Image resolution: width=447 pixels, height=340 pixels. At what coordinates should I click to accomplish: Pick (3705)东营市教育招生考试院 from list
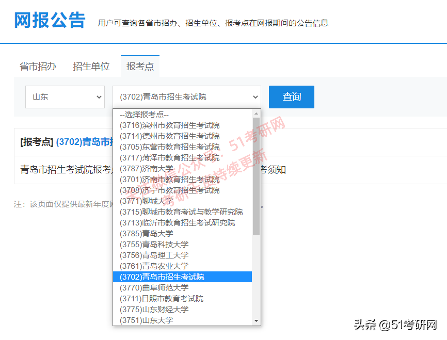[x=182, y=147]
